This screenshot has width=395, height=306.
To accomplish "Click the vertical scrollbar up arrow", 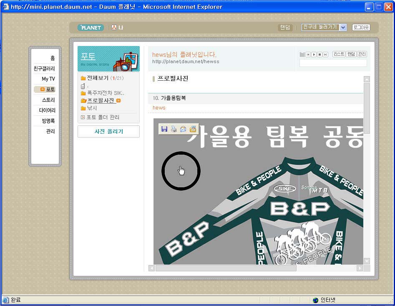I will pyautogui.click(x=367, y=79).
